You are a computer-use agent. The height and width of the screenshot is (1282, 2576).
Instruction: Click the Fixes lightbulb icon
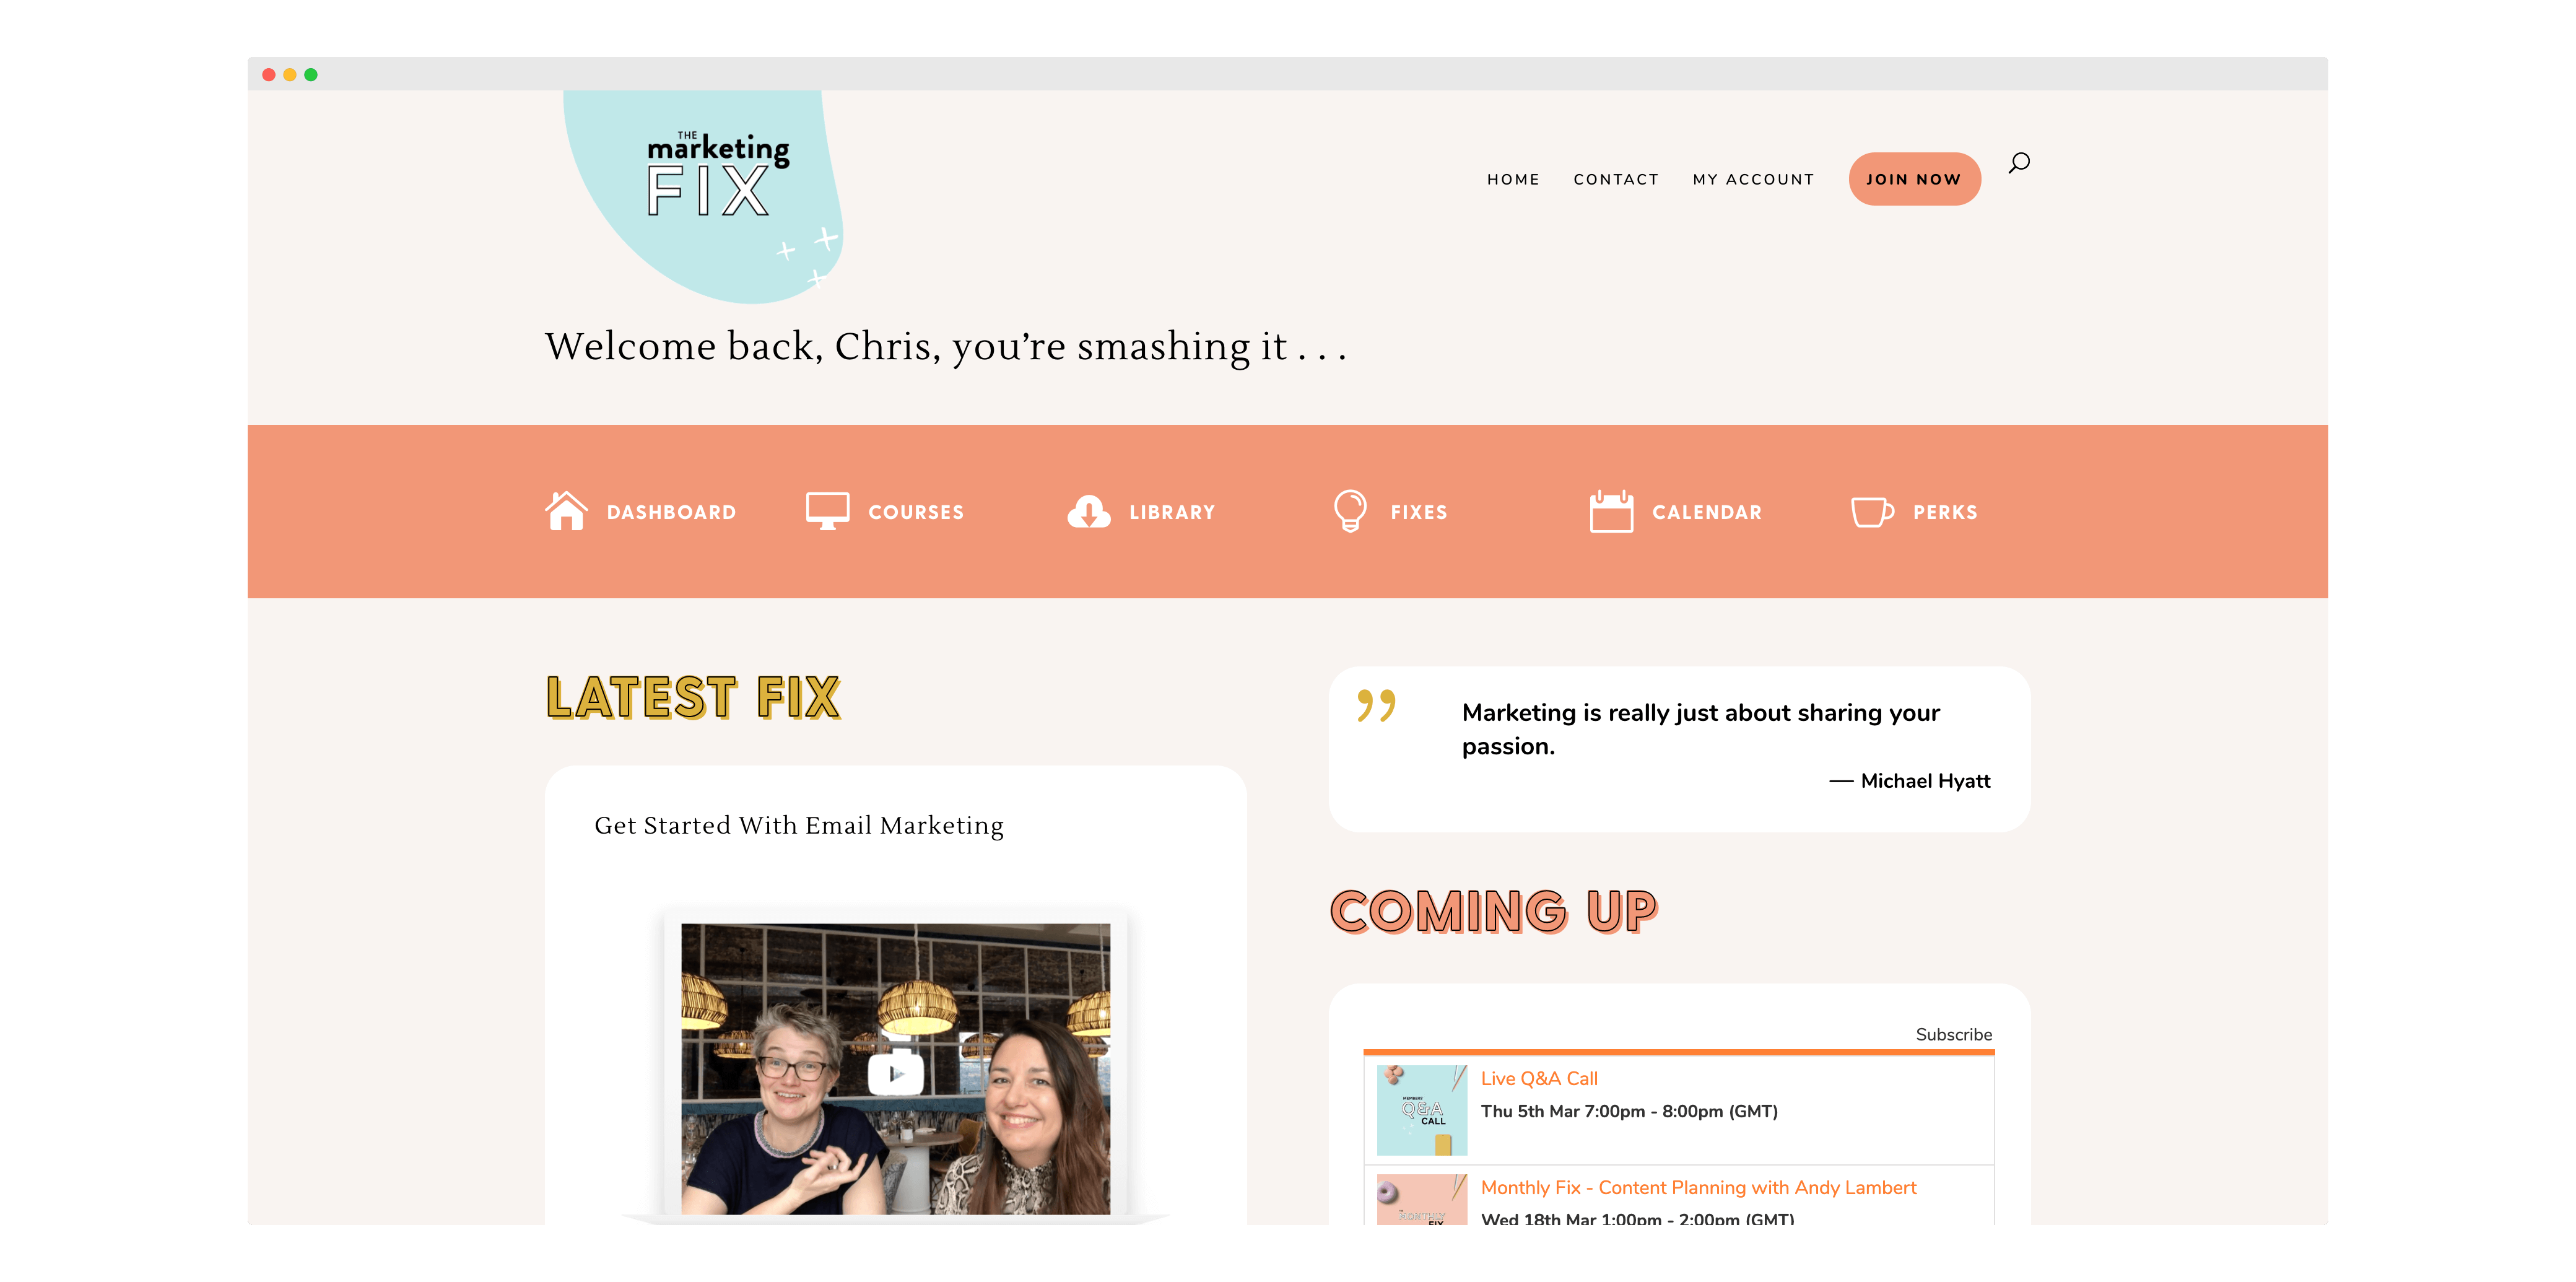(1347, 510)
